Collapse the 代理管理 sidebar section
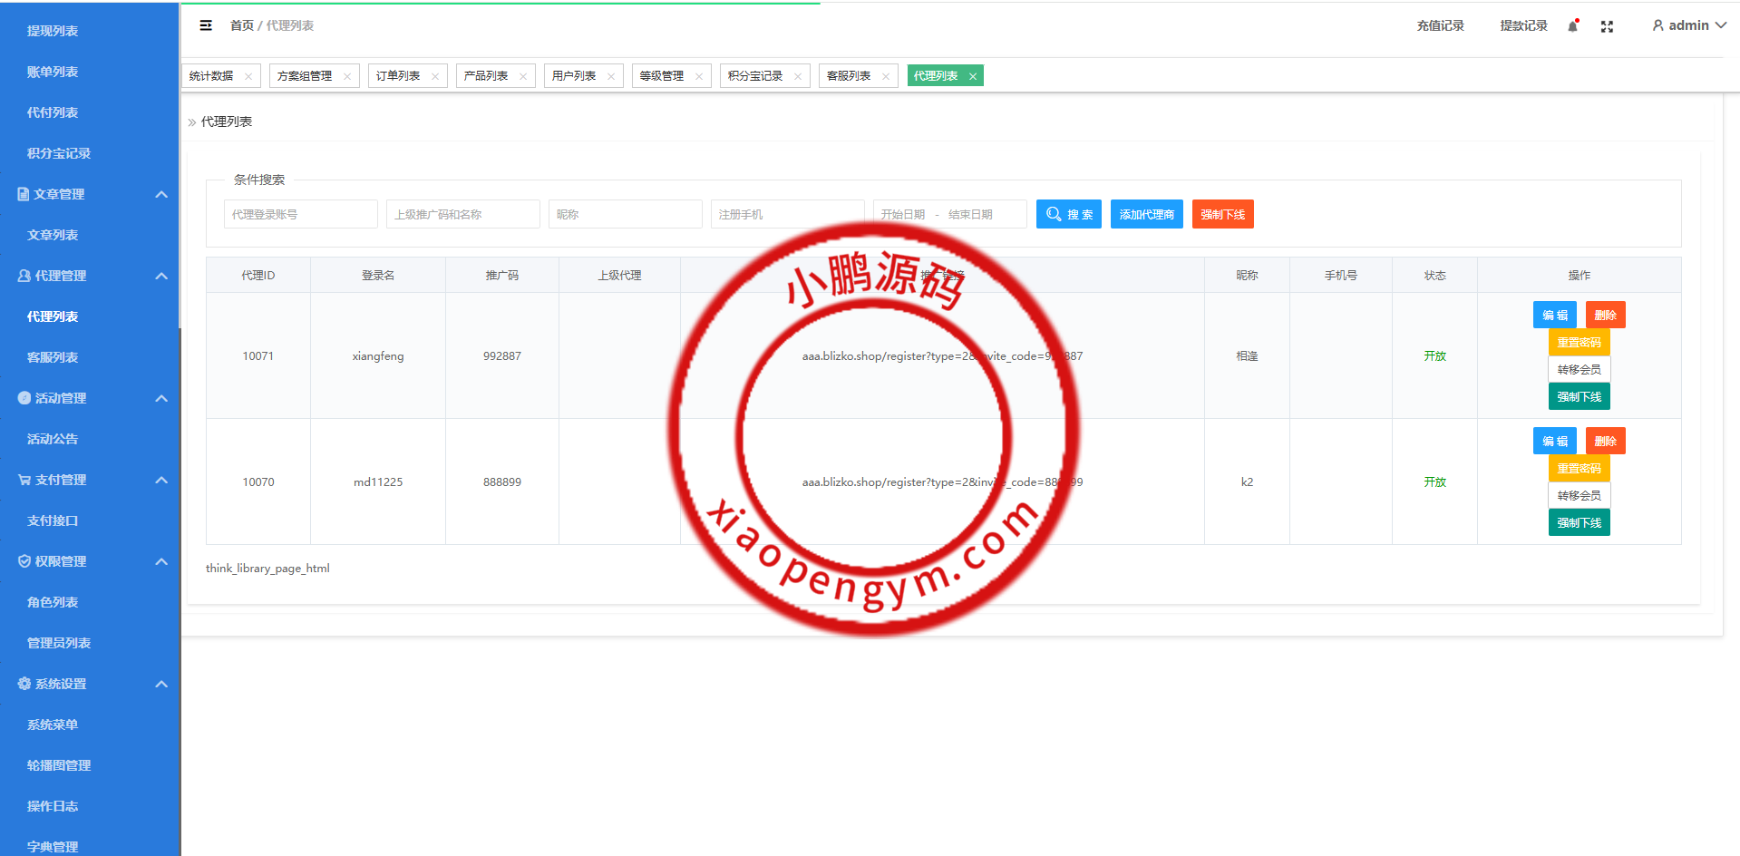The width and height of the screenshot is (1740, 856). click(x=161, y=276)
